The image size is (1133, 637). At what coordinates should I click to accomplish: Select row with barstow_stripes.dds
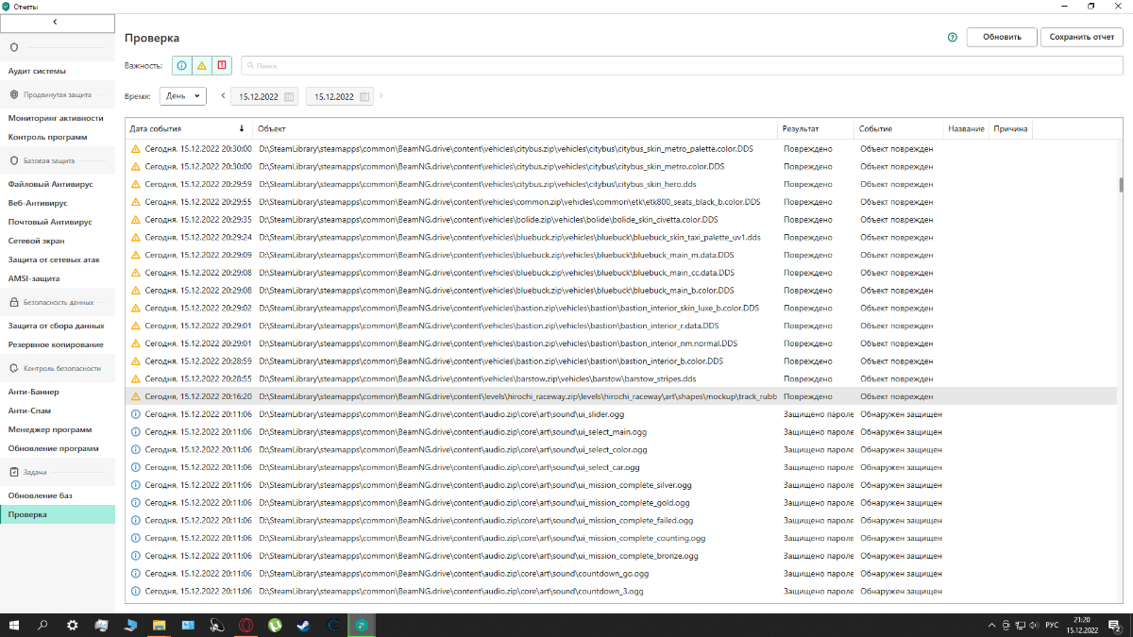[621, 378]
